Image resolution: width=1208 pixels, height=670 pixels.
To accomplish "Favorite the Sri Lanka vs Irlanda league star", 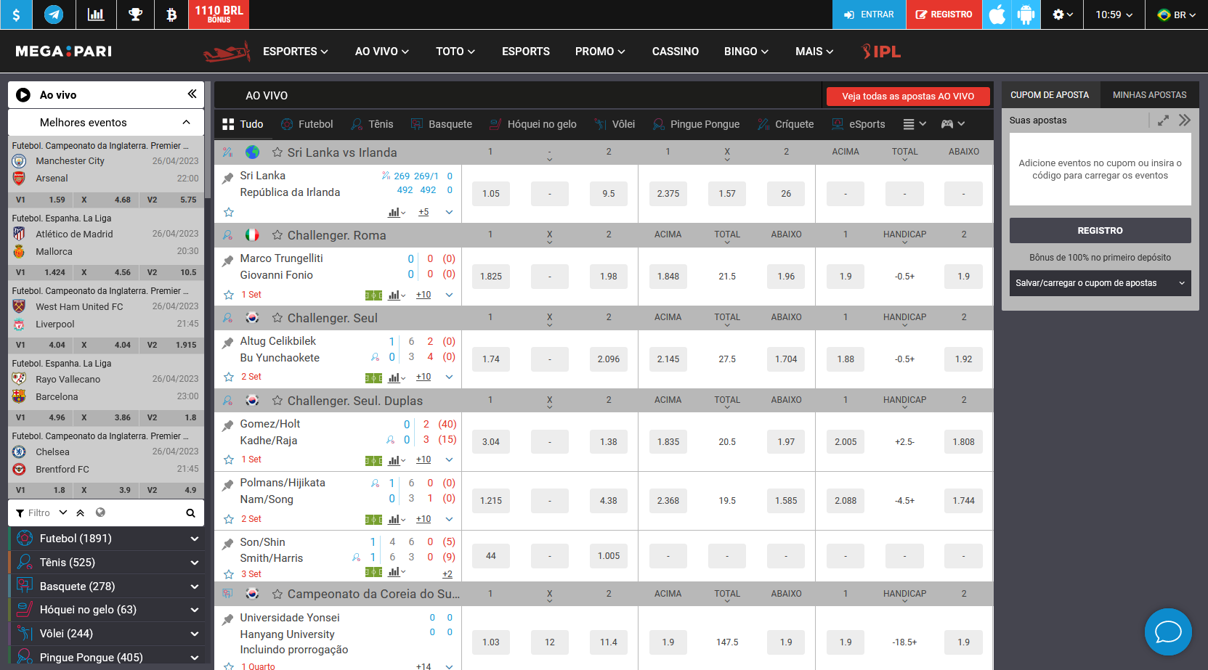I will [277, 152].
